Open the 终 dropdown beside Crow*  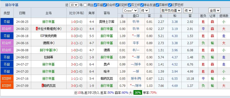[x=144, y=10]
